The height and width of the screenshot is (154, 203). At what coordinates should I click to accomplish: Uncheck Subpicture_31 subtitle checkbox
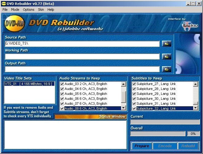(x=134, y=103)
